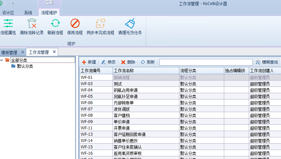Image resolution: width=281 pixels, height=159 pixels.
Task: Open the 流程属性 ribbon tool
Action: pyautogui.click(x=8, y=27)
